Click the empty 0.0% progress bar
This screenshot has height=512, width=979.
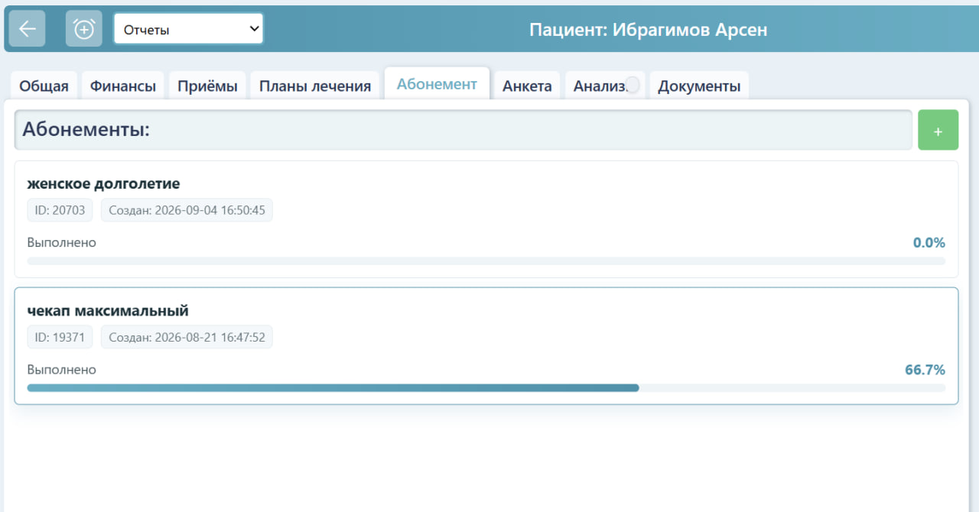click(486, 261)
